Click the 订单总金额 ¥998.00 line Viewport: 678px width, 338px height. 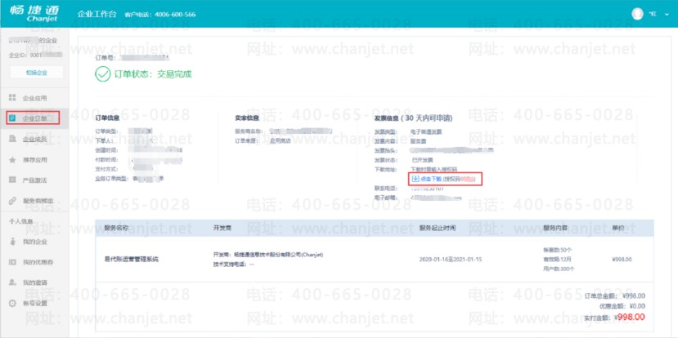point(614,296)
